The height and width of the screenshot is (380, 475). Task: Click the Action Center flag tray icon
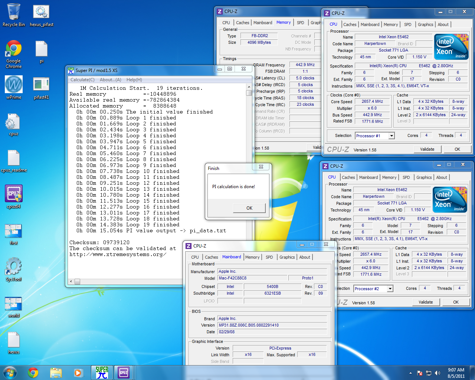click(x=420, y=373)
